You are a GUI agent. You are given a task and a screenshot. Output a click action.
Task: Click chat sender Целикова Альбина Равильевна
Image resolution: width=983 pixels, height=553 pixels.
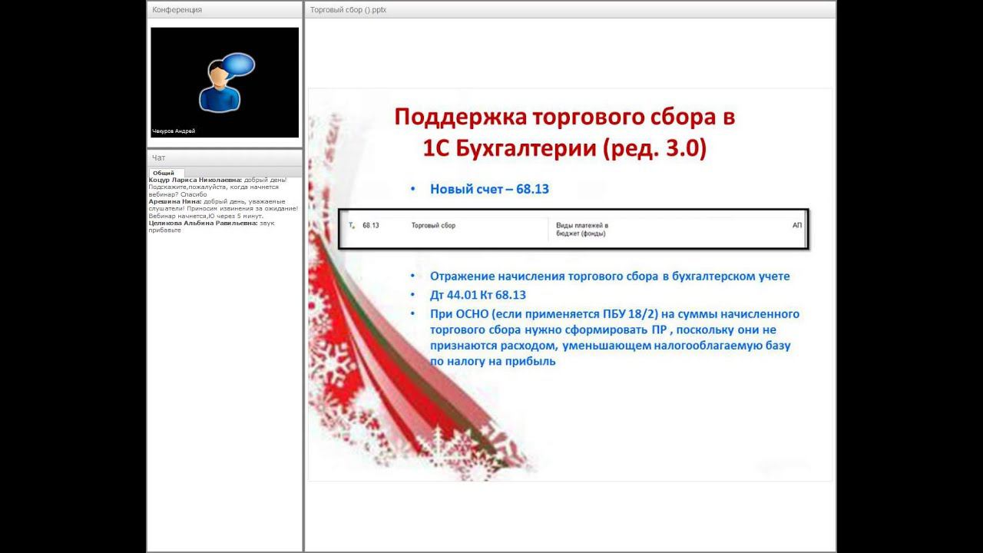coord(204,223)
